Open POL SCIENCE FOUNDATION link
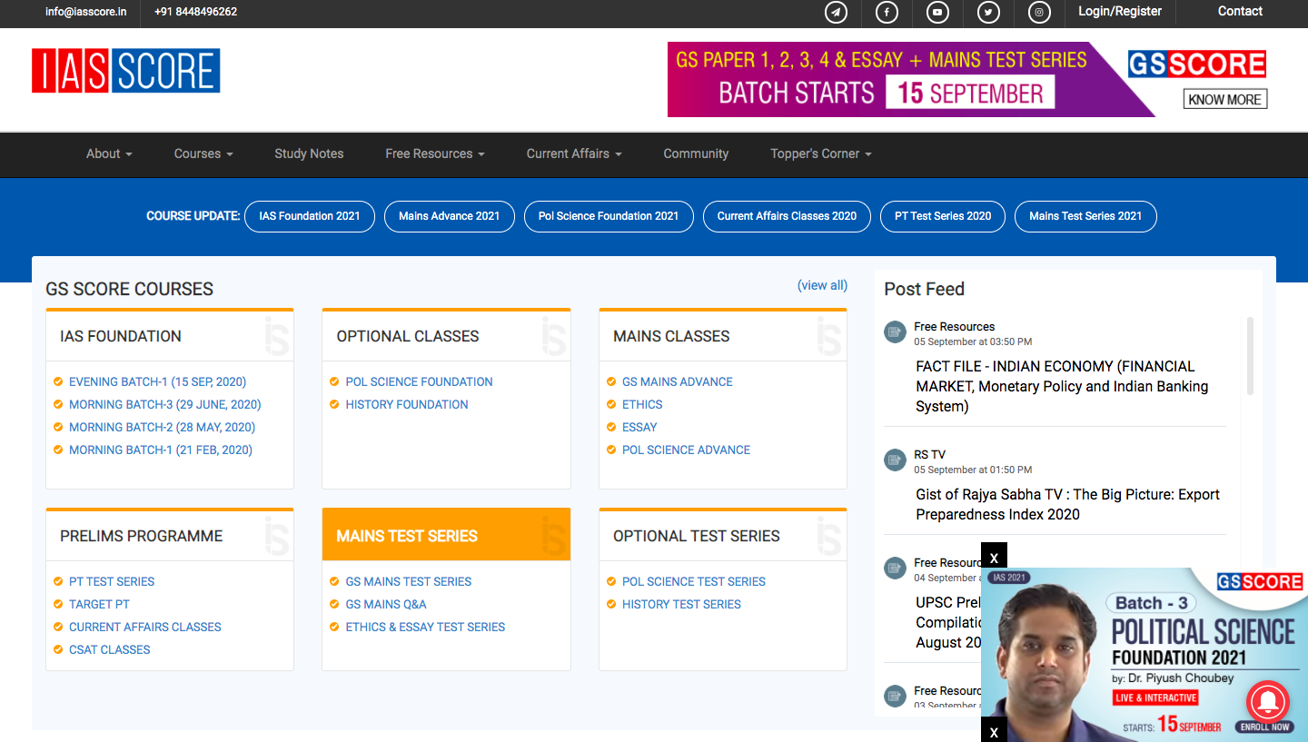Image resolution: width=1308 pixels, height=742 pixels. pos(419,381)
